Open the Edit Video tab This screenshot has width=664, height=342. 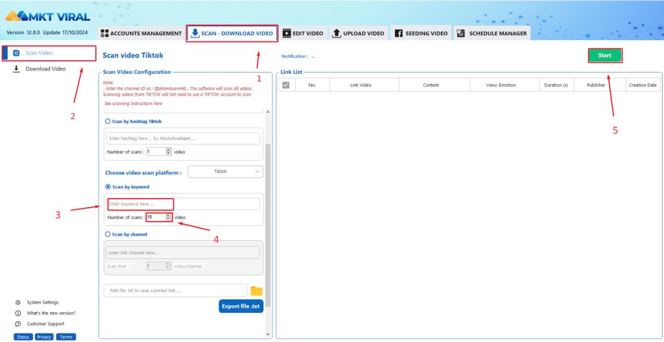303,34
